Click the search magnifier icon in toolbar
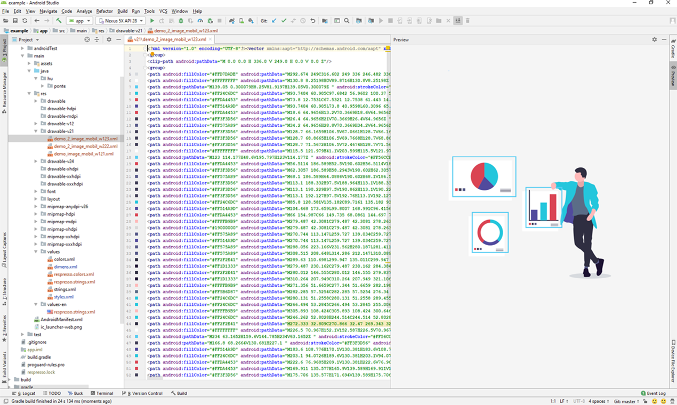The image size is (677, 405). (346, 21)
